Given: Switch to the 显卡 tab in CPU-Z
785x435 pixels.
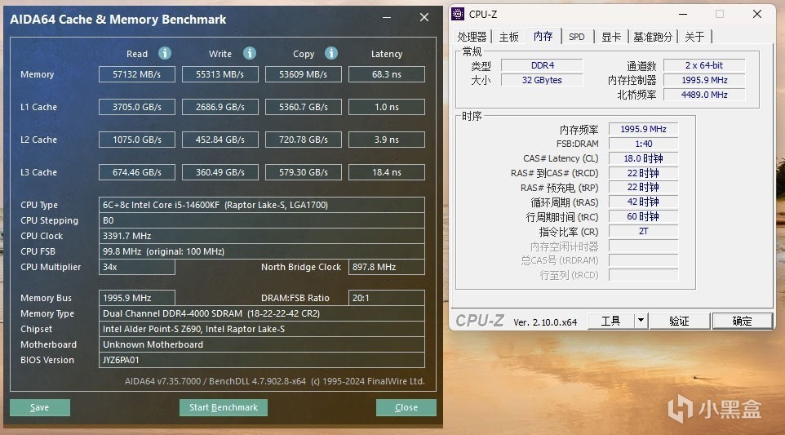Looking at the screenshot, I should [610, 37].
